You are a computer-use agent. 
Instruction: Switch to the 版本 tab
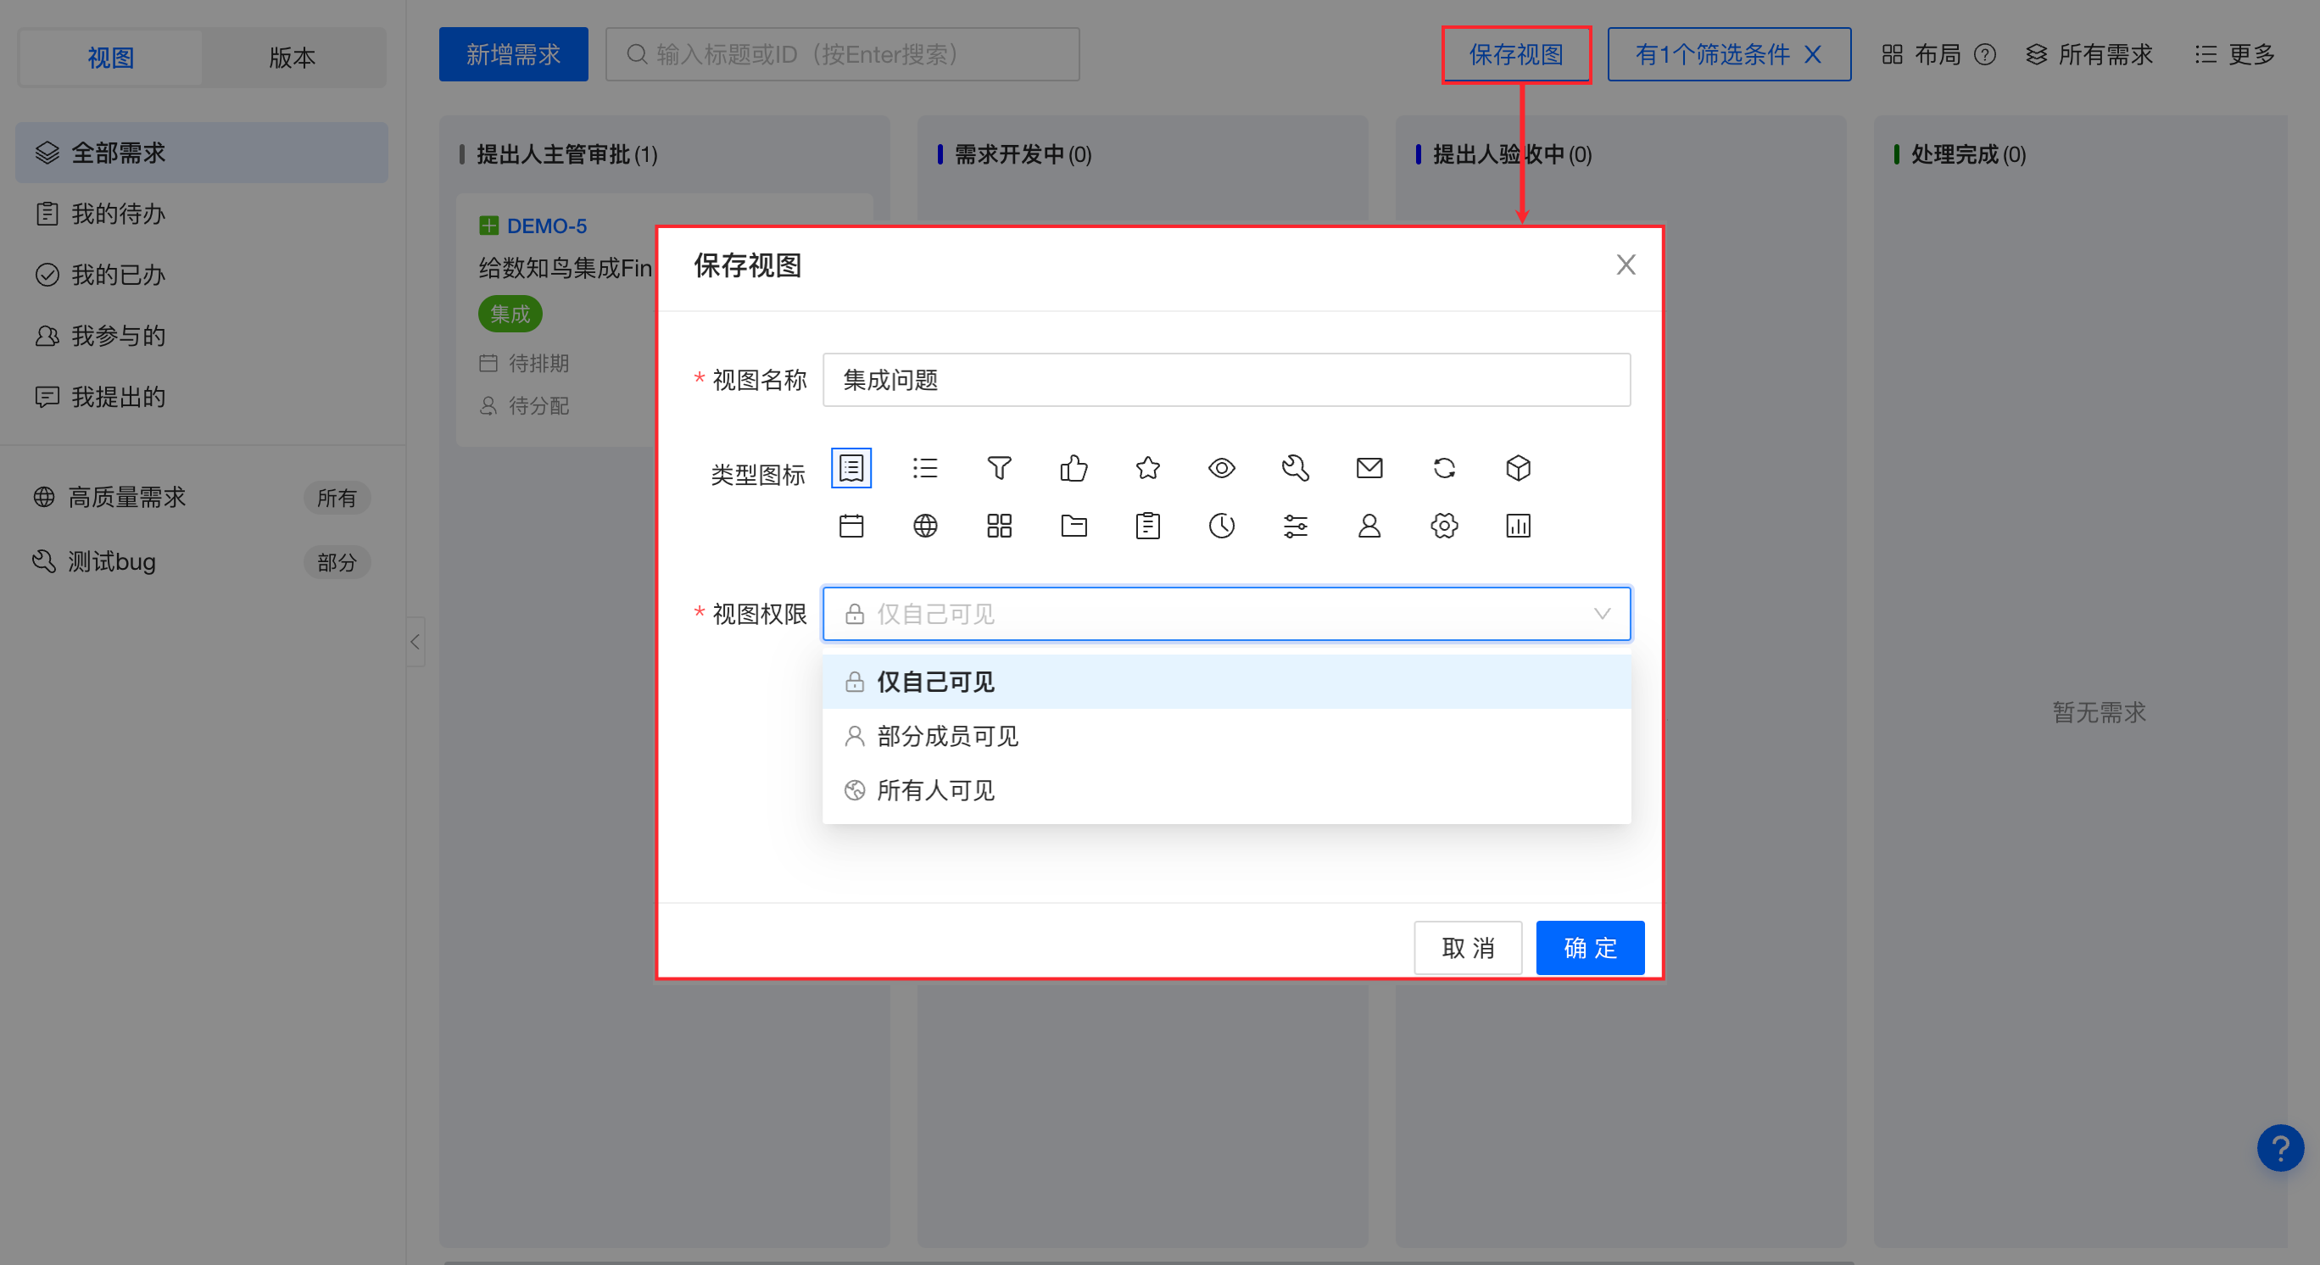(293, 58)
